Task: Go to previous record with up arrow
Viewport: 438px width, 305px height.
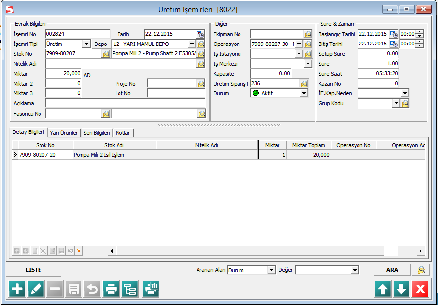Action: tap(383, 289)
